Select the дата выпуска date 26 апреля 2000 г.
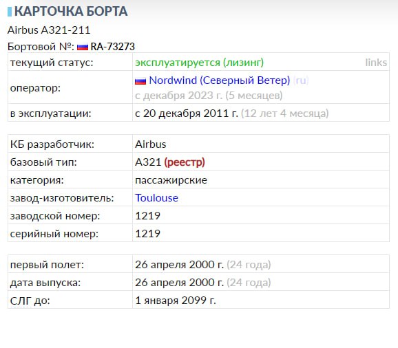This screenshot has width=398, height=348. (179, 283)
